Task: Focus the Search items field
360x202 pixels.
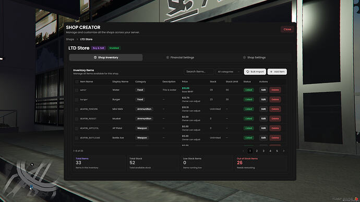Action: pos(199,72)
